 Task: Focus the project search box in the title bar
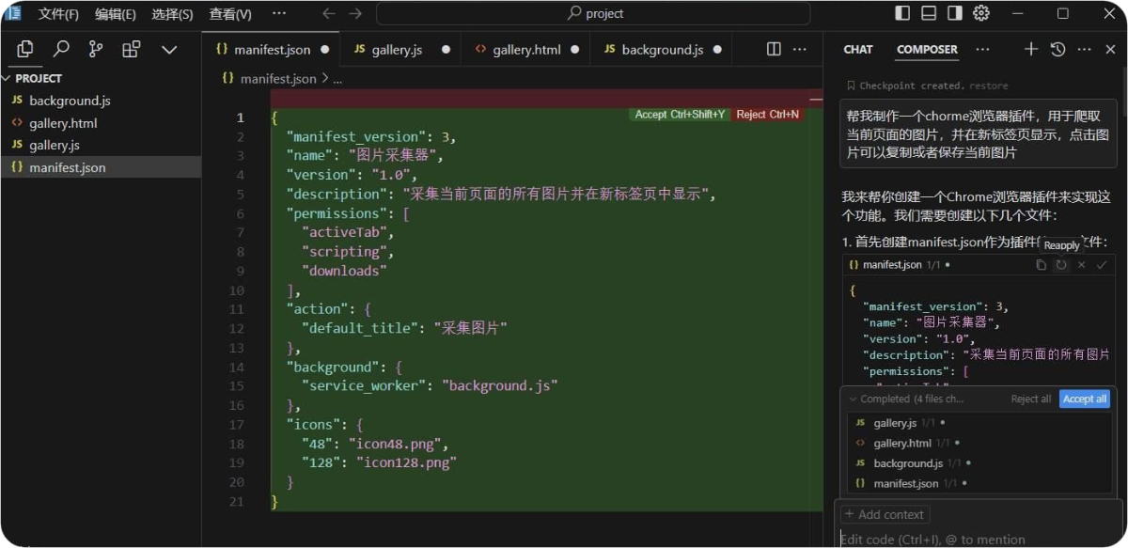(x=593, y=13)
